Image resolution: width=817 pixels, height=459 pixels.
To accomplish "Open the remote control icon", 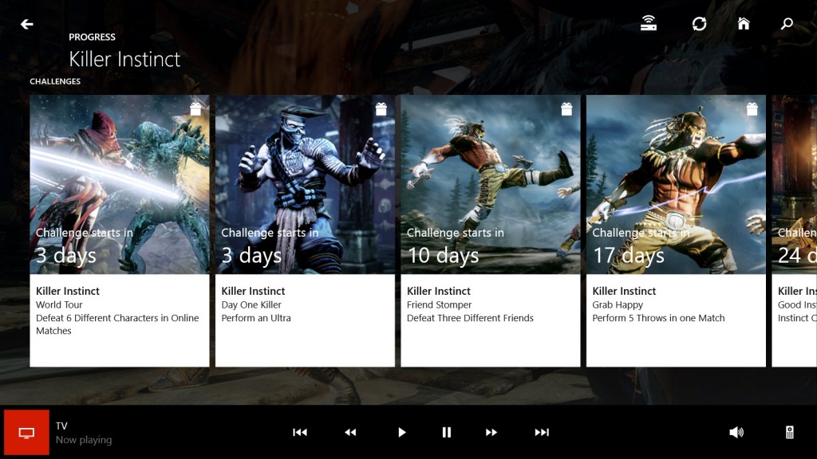I will (x=789, y=433).
